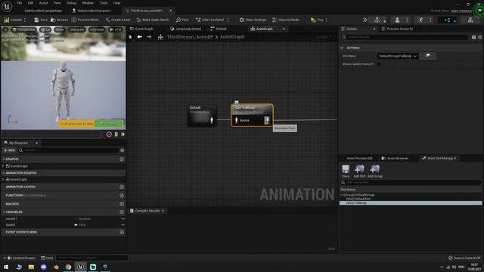Click Make Static Mesh toolbar item
484x272 pixels.
pos(153,20)
